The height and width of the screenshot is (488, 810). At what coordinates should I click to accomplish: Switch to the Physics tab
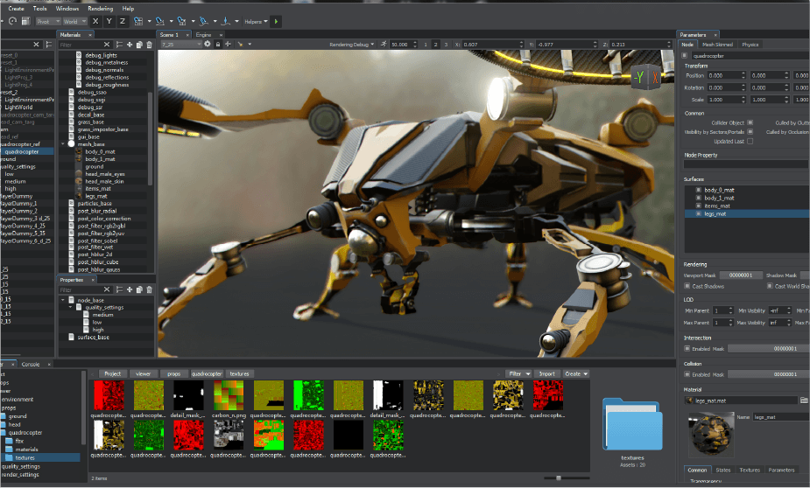click(x=750, y=44)
